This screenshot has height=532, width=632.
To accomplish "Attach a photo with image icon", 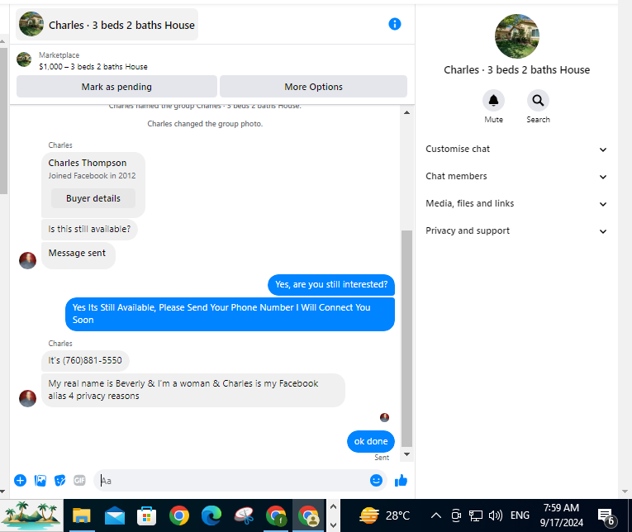I will [40, 481].
